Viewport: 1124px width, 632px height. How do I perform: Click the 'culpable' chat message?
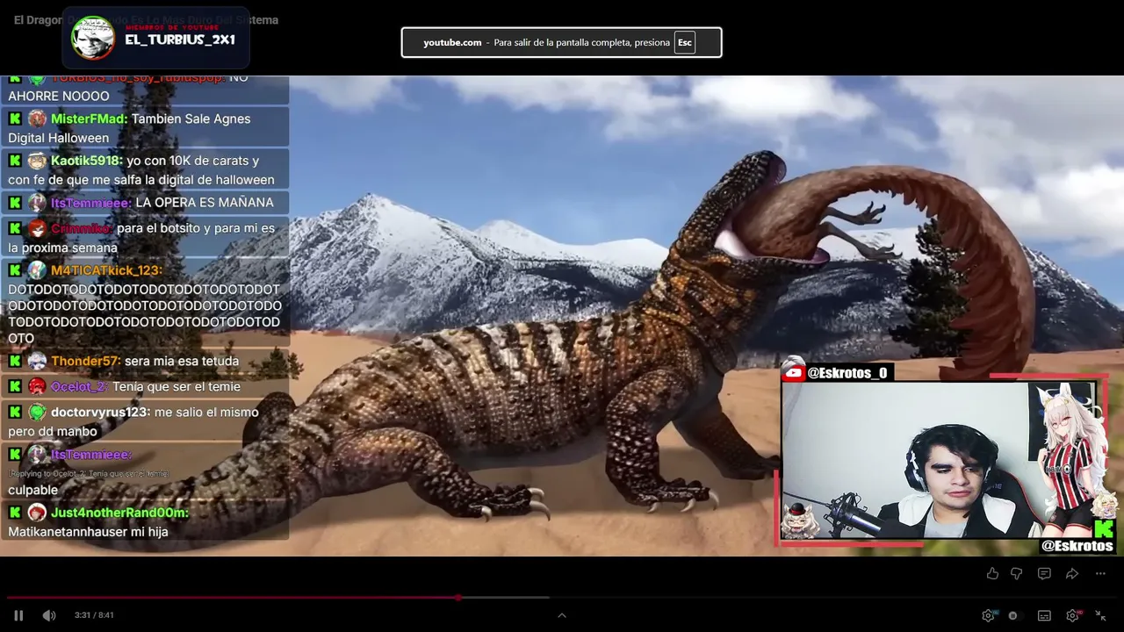[x=32, y=490]
